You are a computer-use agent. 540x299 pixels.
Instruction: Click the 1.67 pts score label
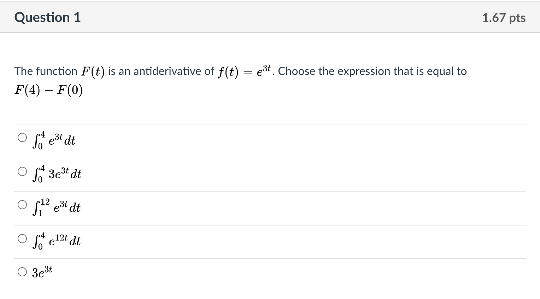tap(504, 18)
